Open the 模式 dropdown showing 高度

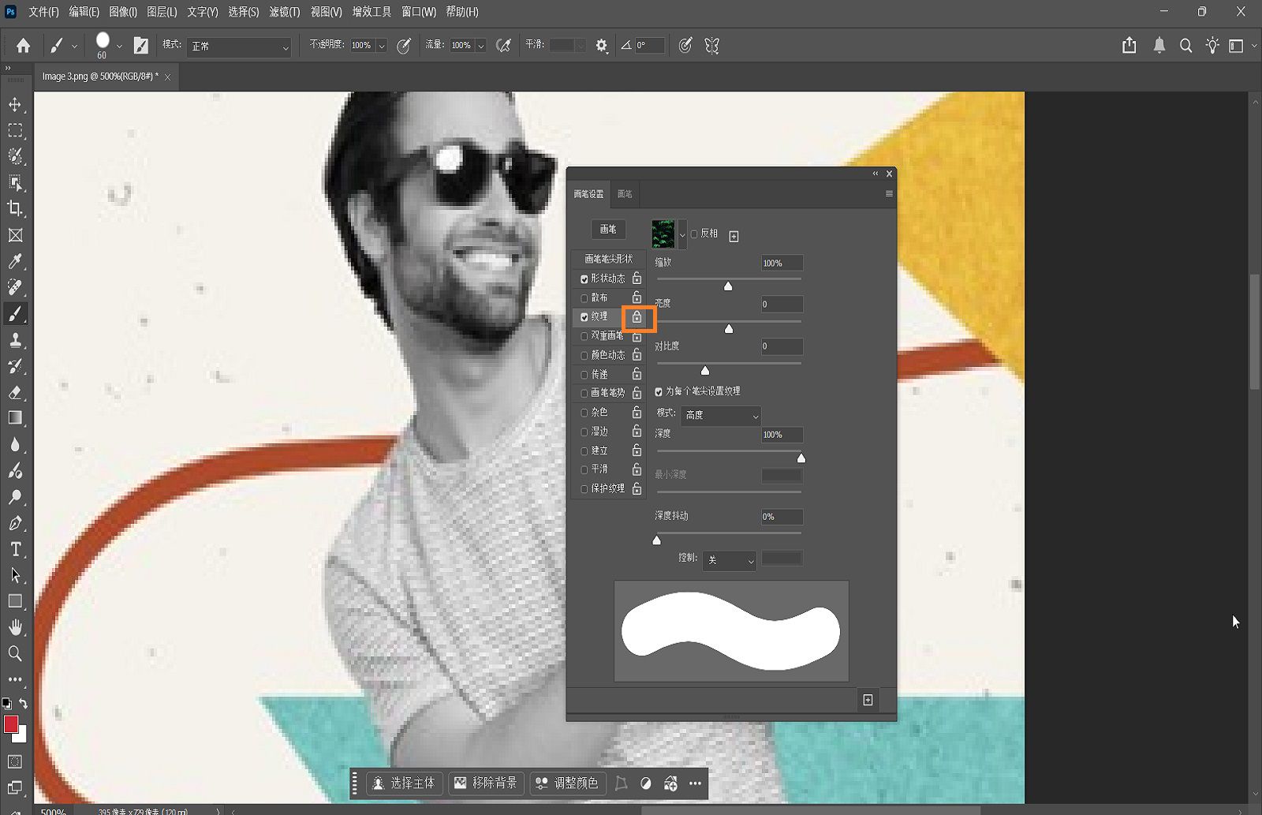(x=720, y=416)
